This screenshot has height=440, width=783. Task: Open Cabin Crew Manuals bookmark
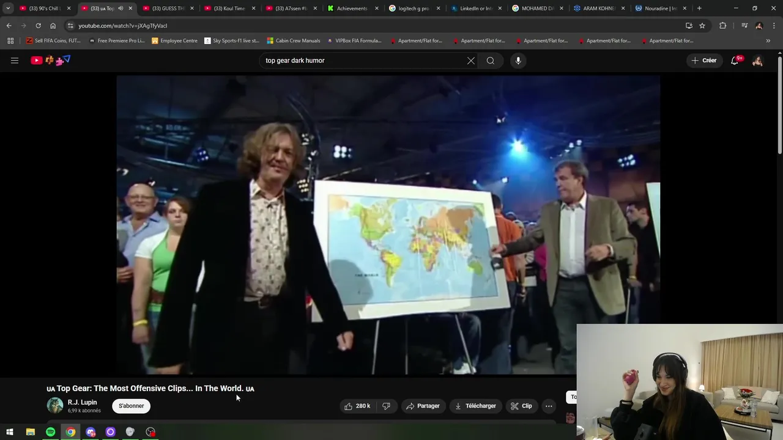(x=294, y=40)
